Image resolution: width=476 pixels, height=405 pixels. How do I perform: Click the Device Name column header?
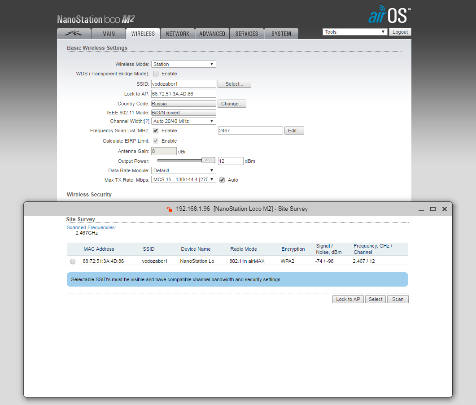(196, 249)
